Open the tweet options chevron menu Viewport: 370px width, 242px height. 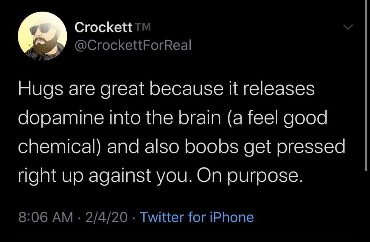coord(348,27)
